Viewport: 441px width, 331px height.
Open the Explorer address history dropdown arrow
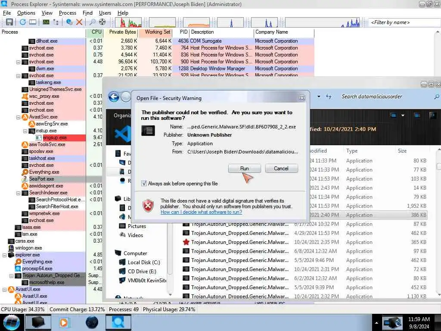point(319,97)
